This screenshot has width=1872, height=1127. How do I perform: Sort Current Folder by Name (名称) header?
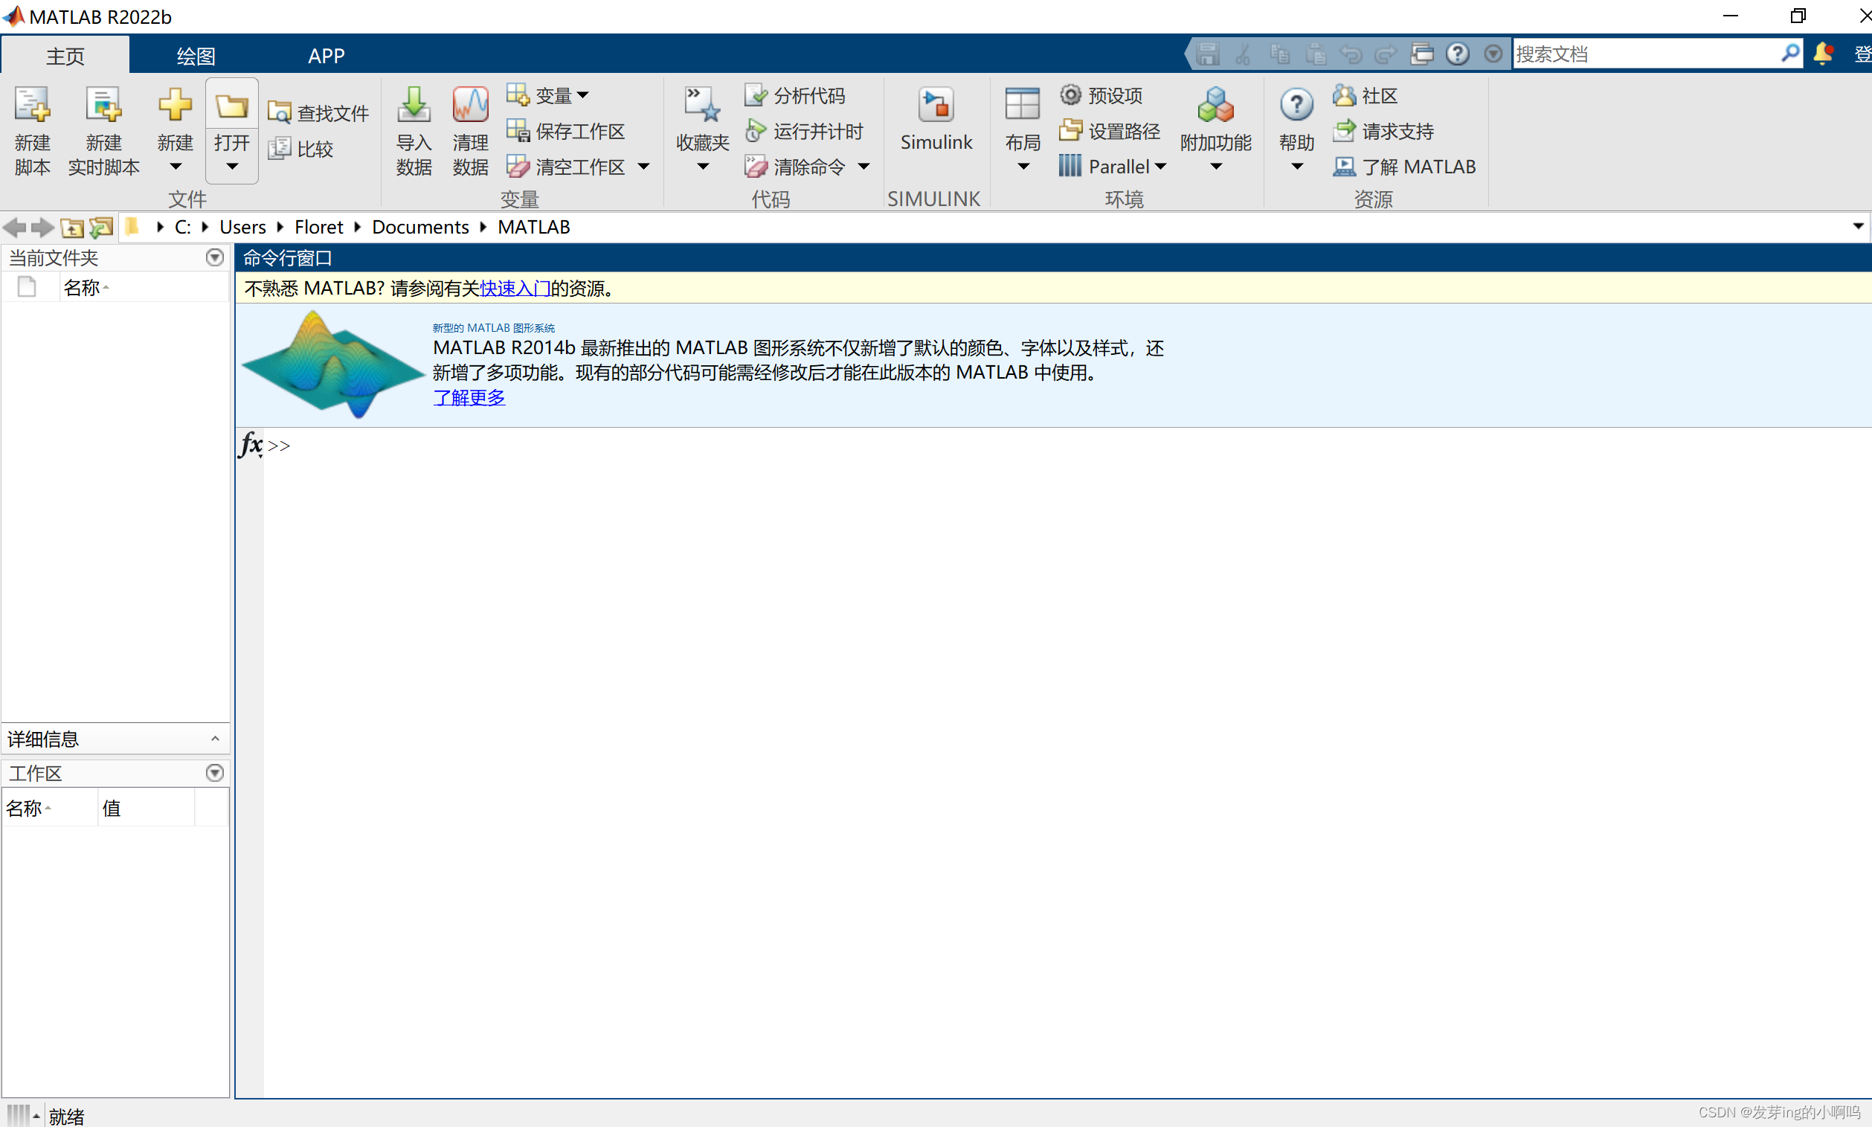(x=144, y=288)
